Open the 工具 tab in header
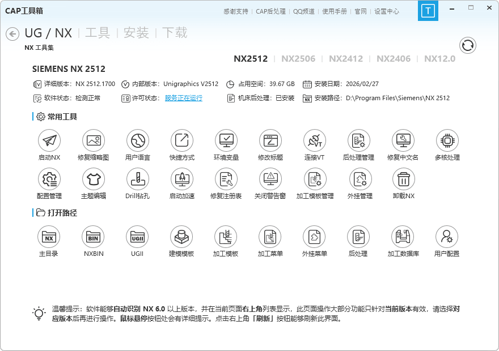499x351 pixels. (98, 33)
